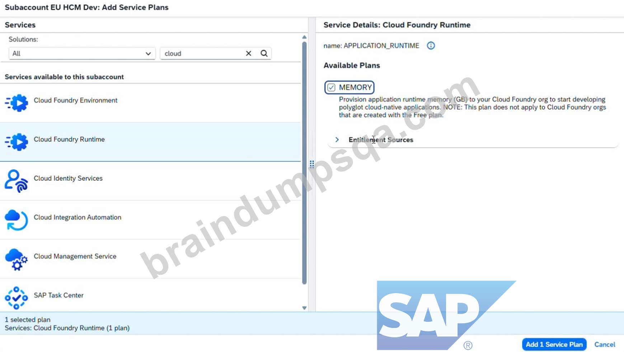Image resolution: width=624 pixels, height=352 pixels.
Task: Click the Cloud Foundry Runtime icon
Action: pyautogui.click(x=16, y=142)
